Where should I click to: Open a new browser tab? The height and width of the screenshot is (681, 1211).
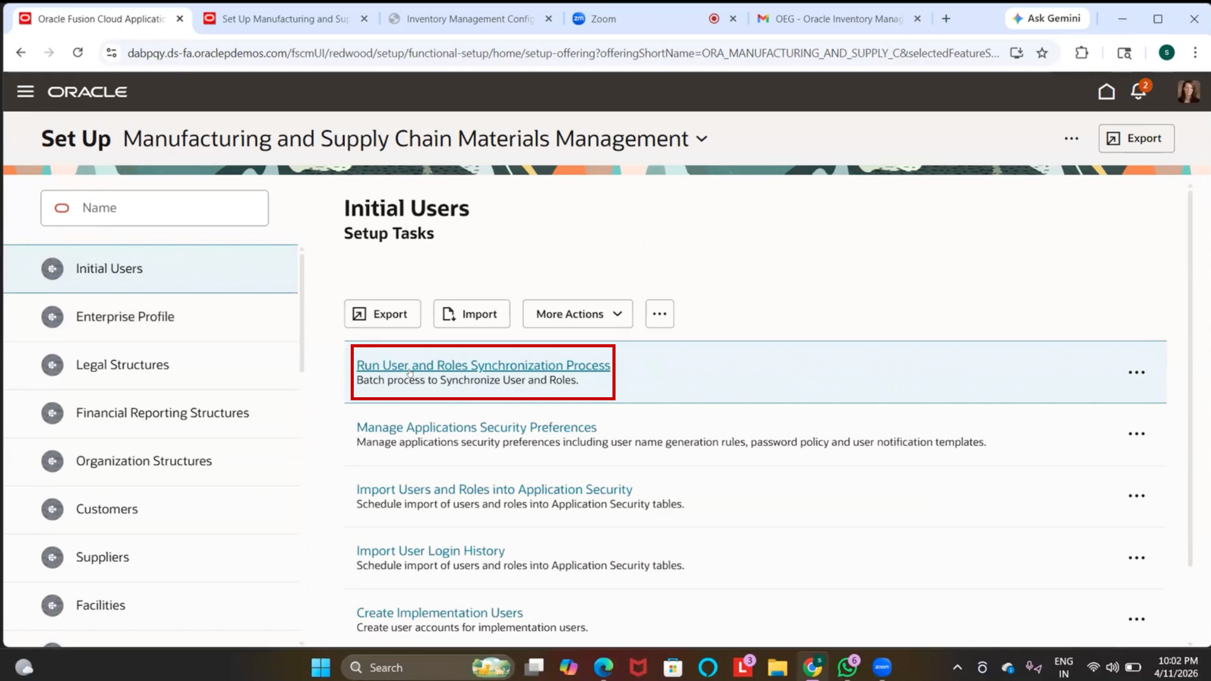pyautogui.click(x=946, y=19)
